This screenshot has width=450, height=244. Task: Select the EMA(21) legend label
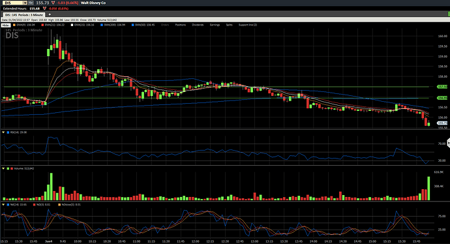click(55, 25)
